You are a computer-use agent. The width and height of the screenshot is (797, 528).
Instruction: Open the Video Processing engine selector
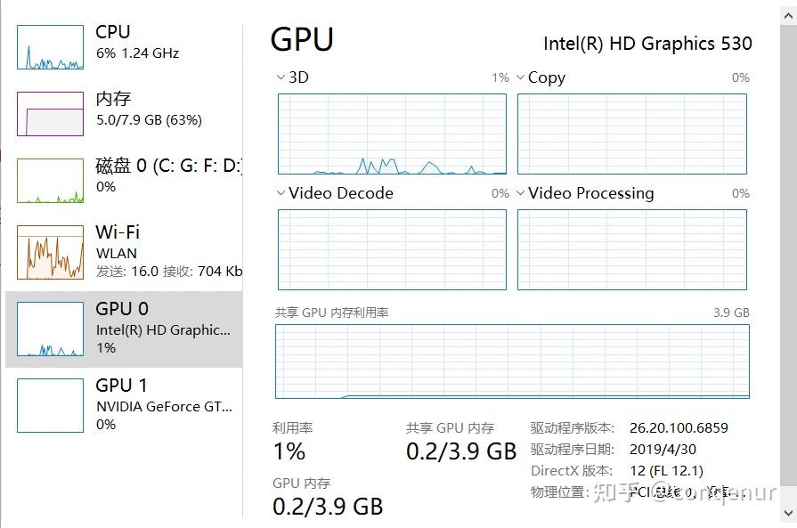(x=520, y=193)
